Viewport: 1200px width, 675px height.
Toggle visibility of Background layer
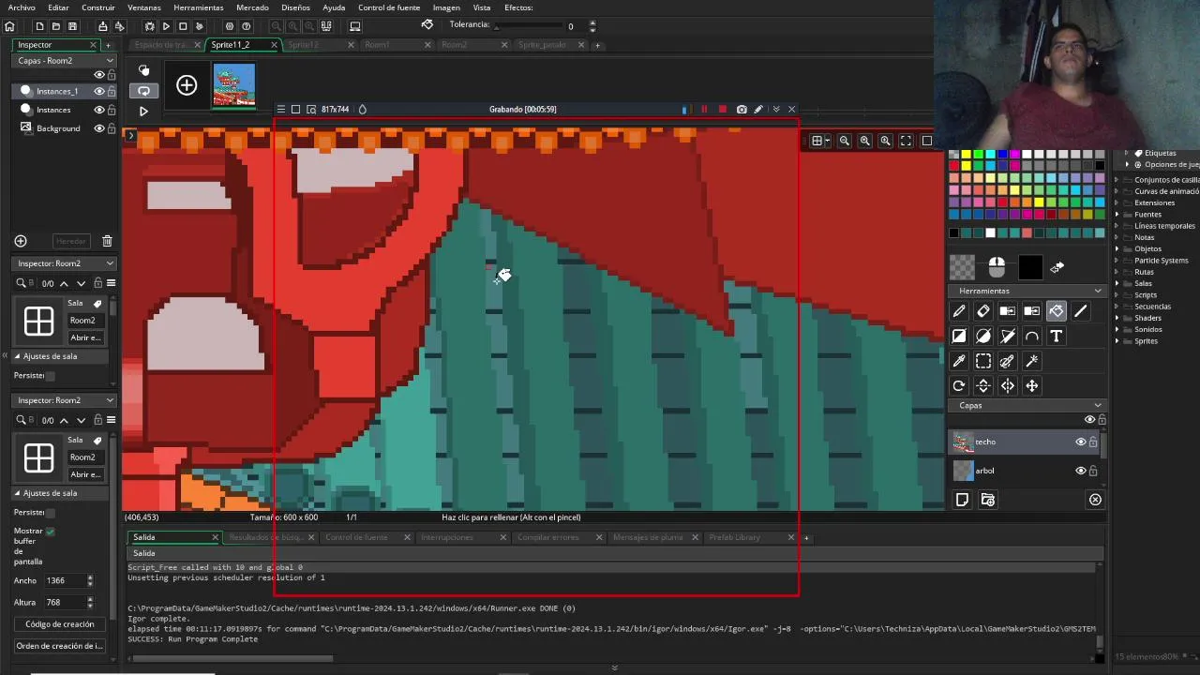click(98, 128)
